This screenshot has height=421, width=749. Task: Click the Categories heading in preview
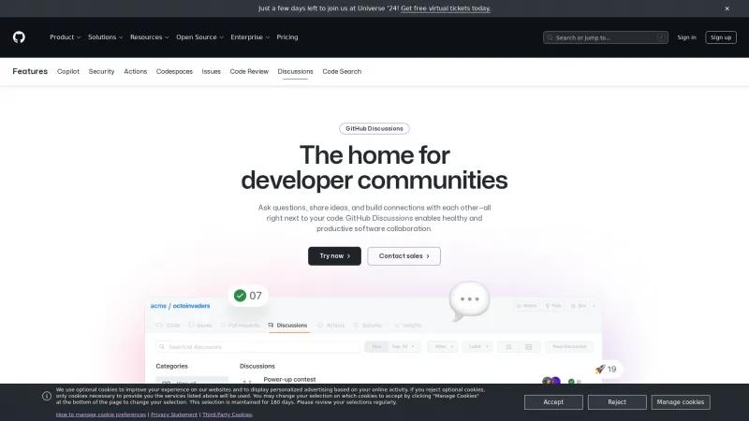[x=171, y=366]
